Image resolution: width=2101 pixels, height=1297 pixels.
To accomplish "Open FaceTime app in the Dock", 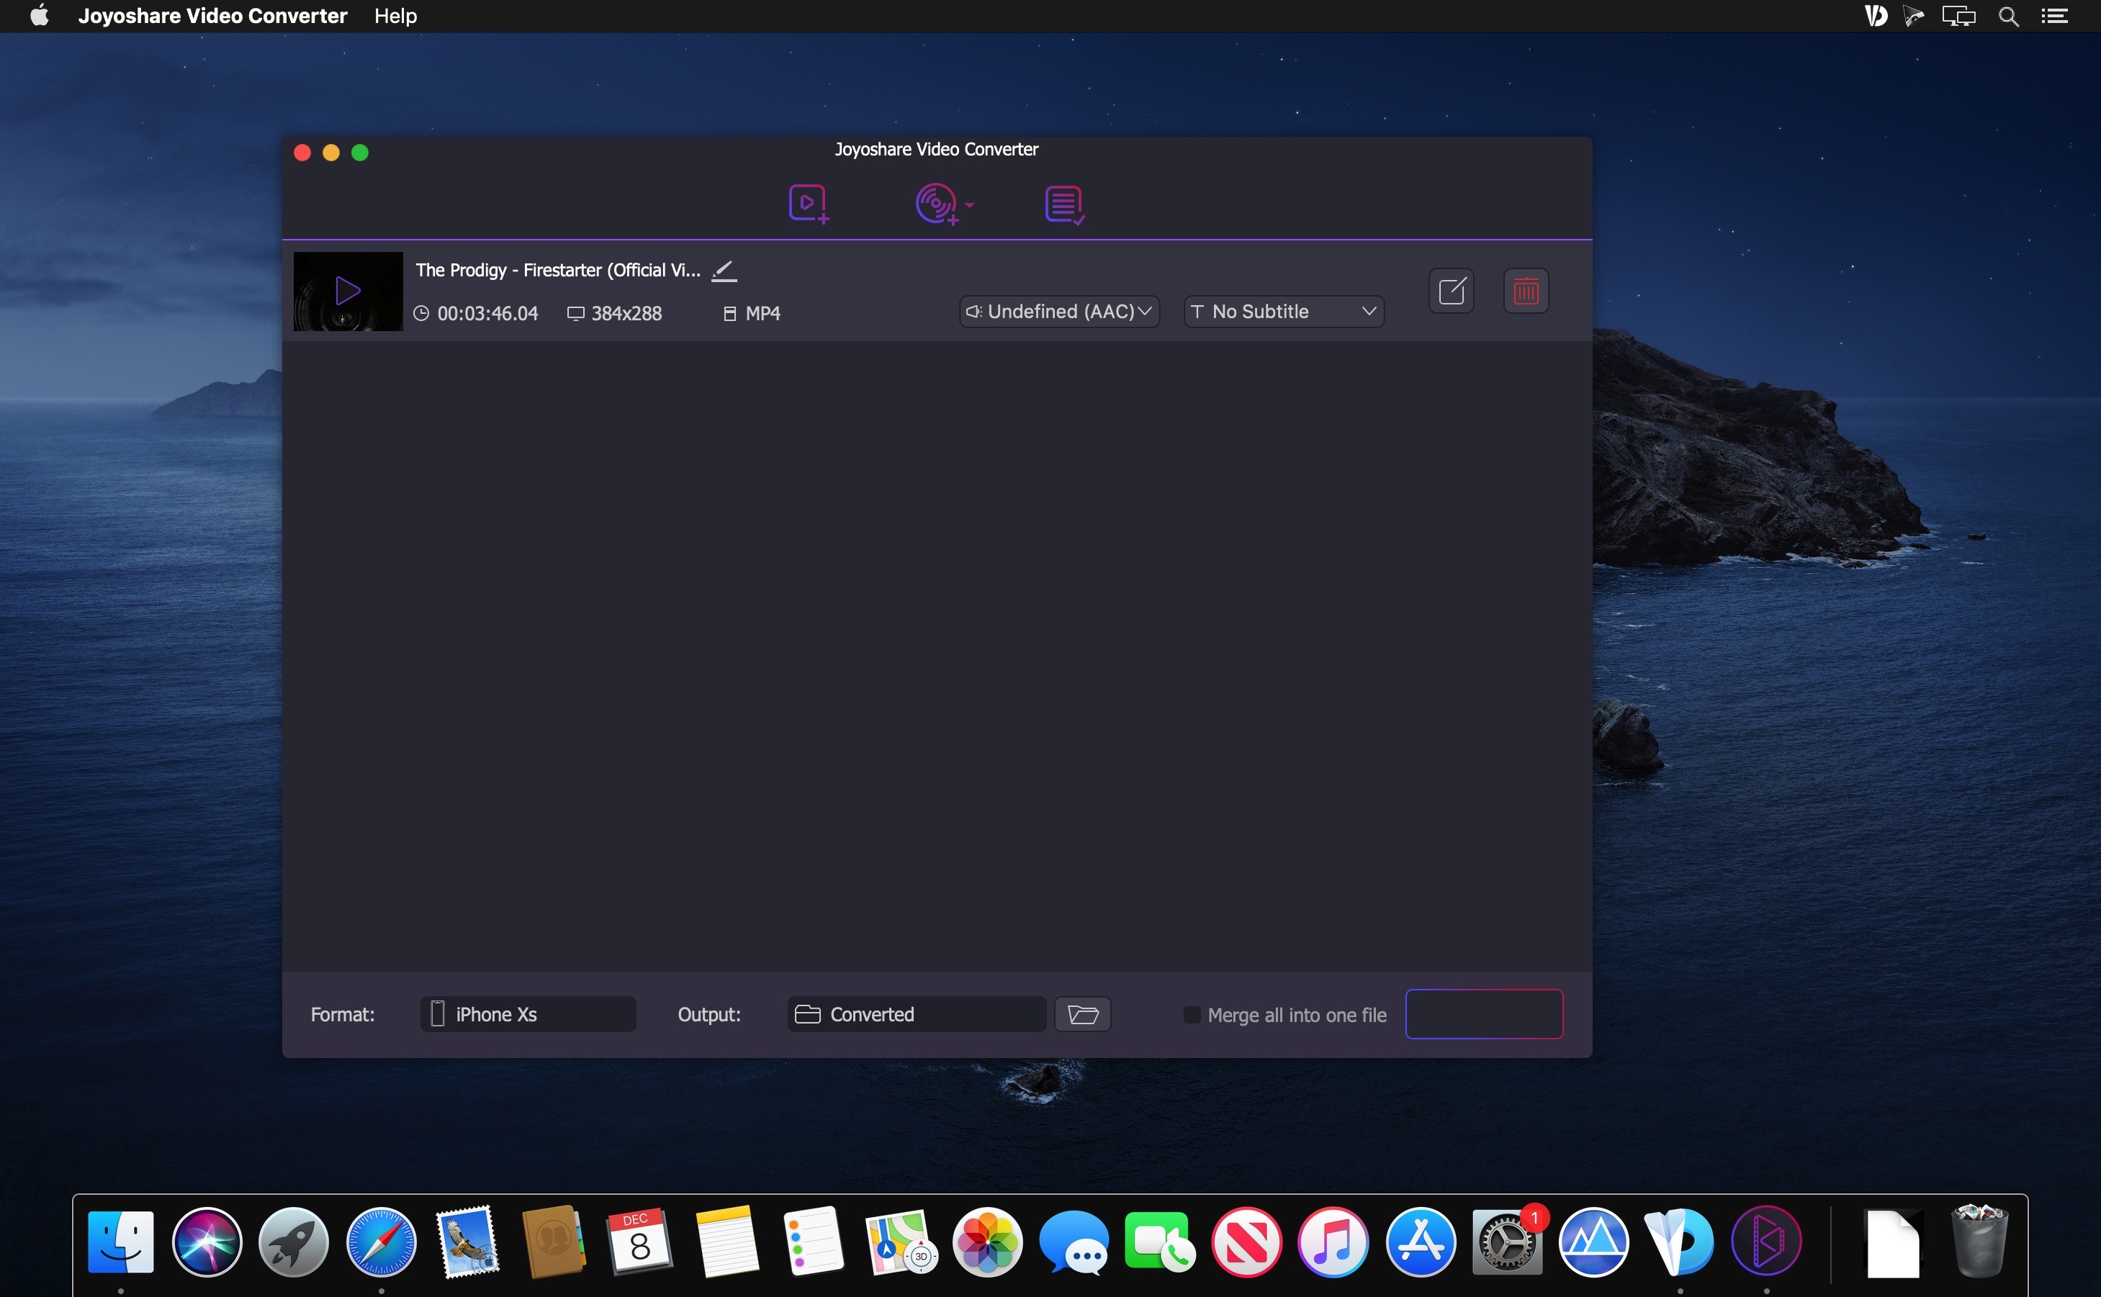I will click(x=1160, y=1242).
